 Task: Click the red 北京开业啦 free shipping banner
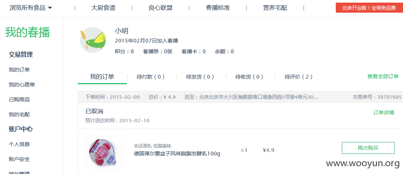click(x=369, y=8)
